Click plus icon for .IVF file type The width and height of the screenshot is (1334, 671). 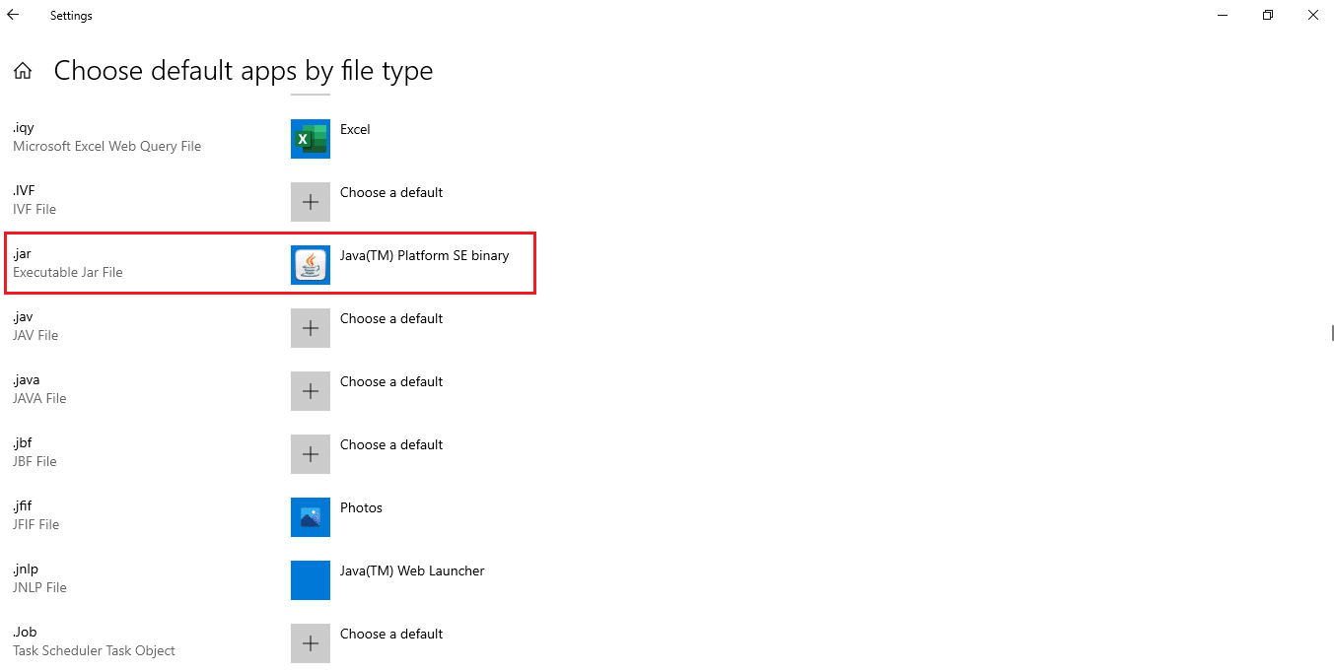tap(311, 202)
